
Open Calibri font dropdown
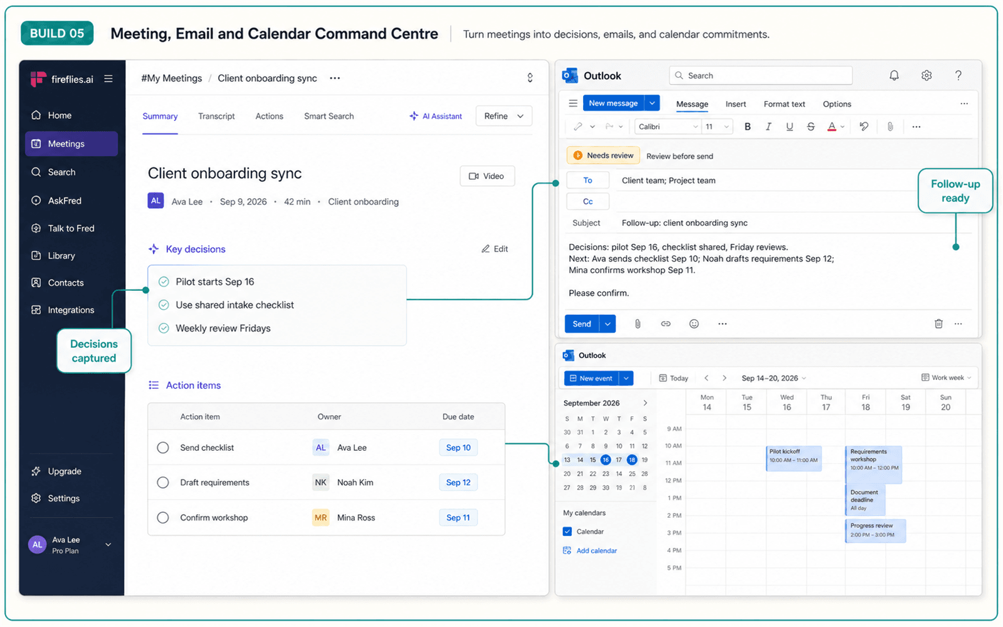668,127
